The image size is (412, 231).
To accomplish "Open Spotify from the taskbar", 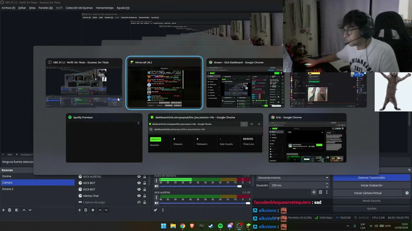I will 220,226.
